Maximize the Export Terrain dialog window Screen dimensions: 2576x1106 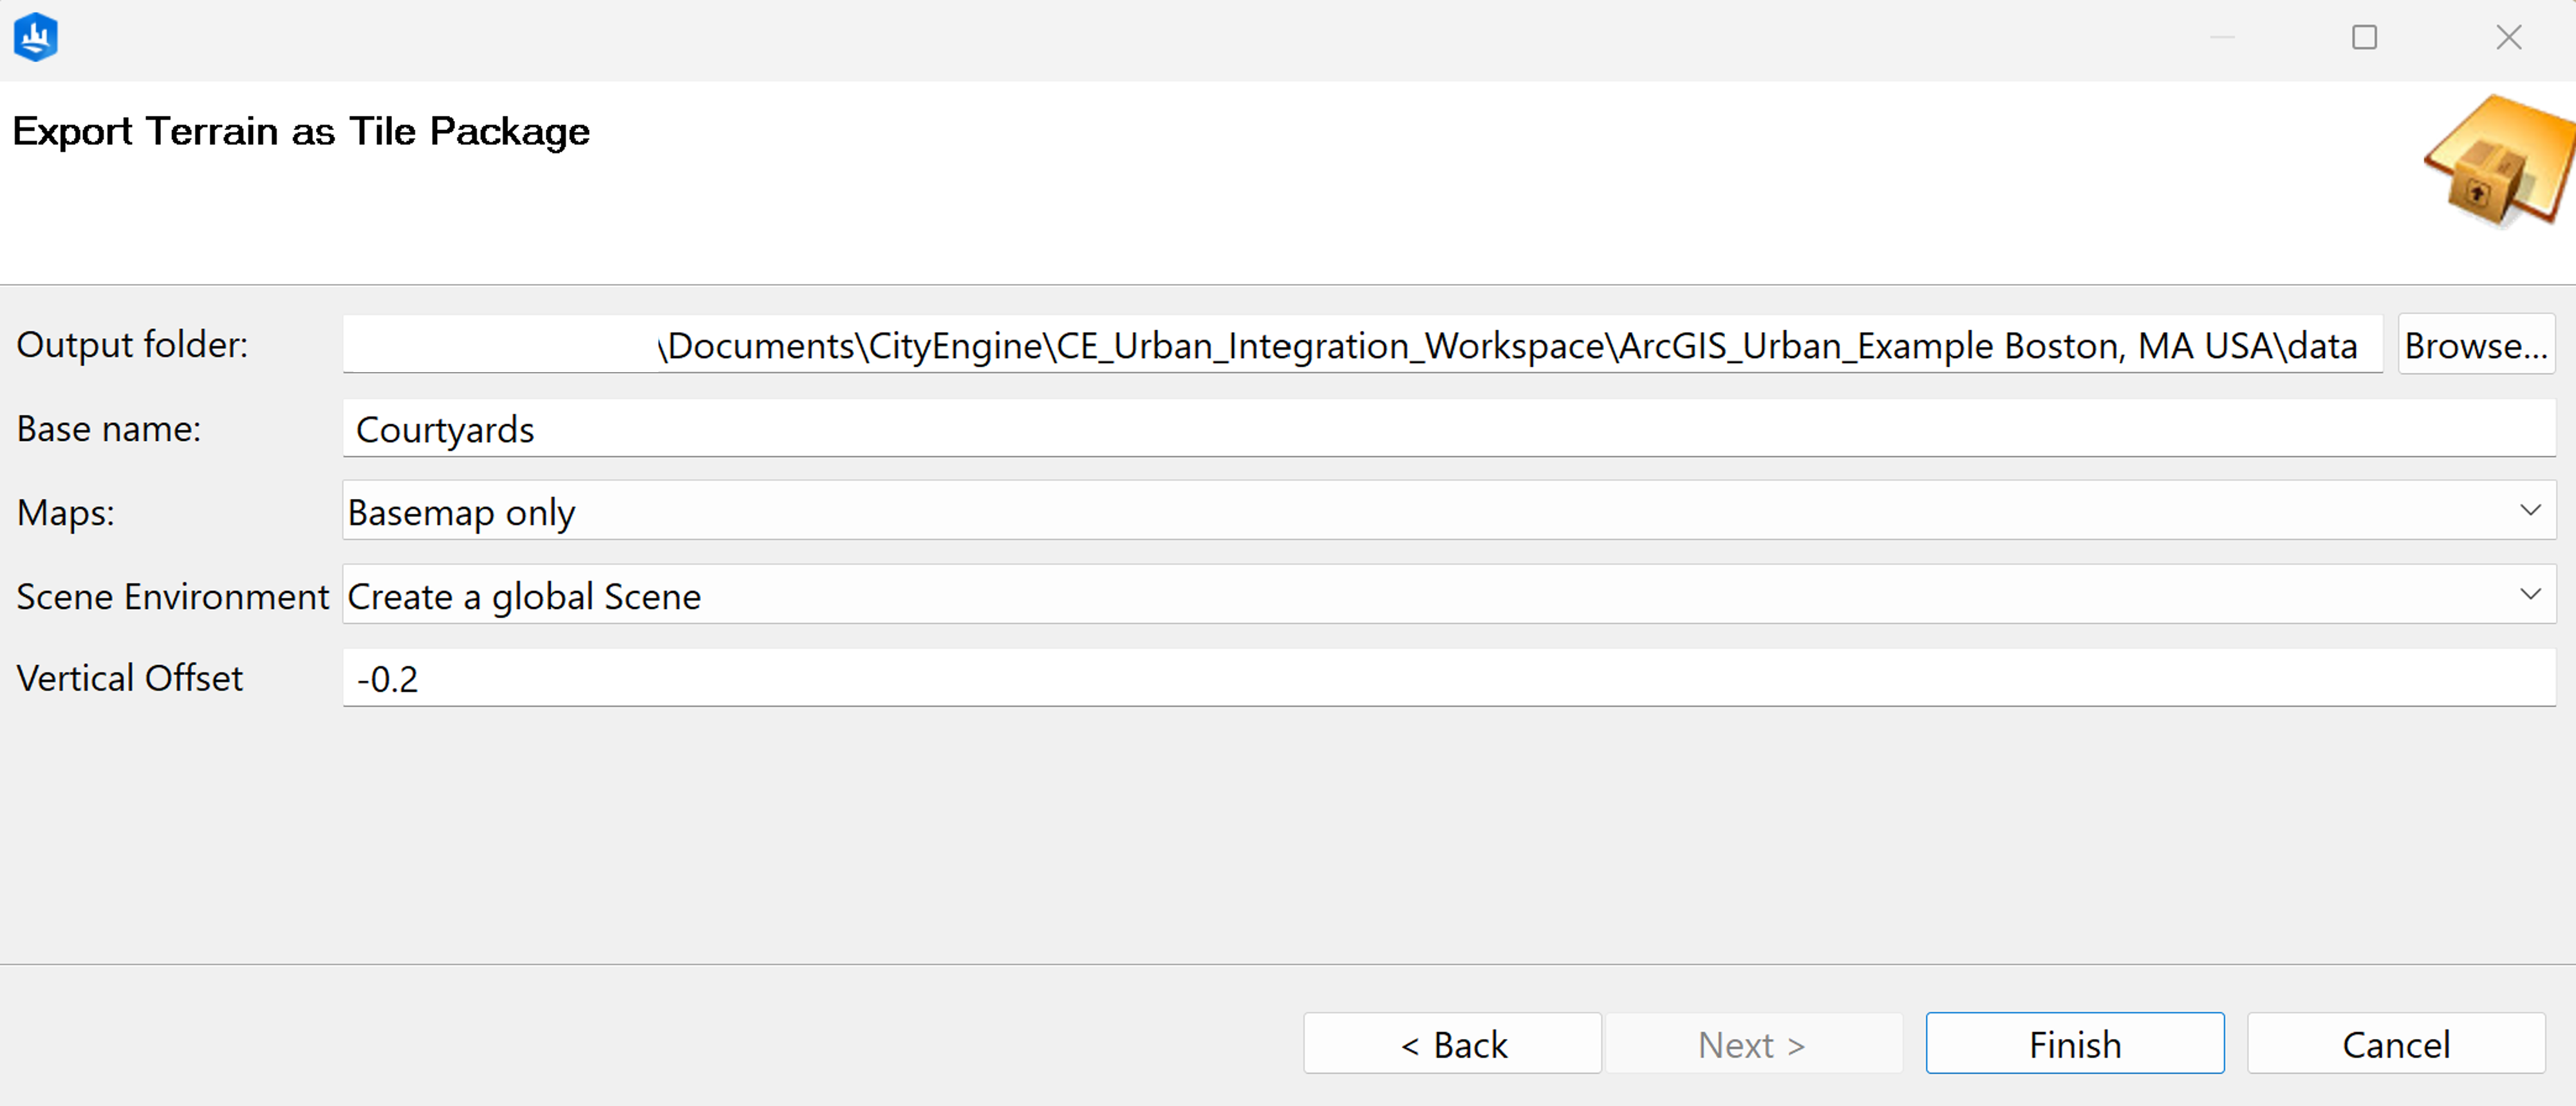[x=2365, y=37]
